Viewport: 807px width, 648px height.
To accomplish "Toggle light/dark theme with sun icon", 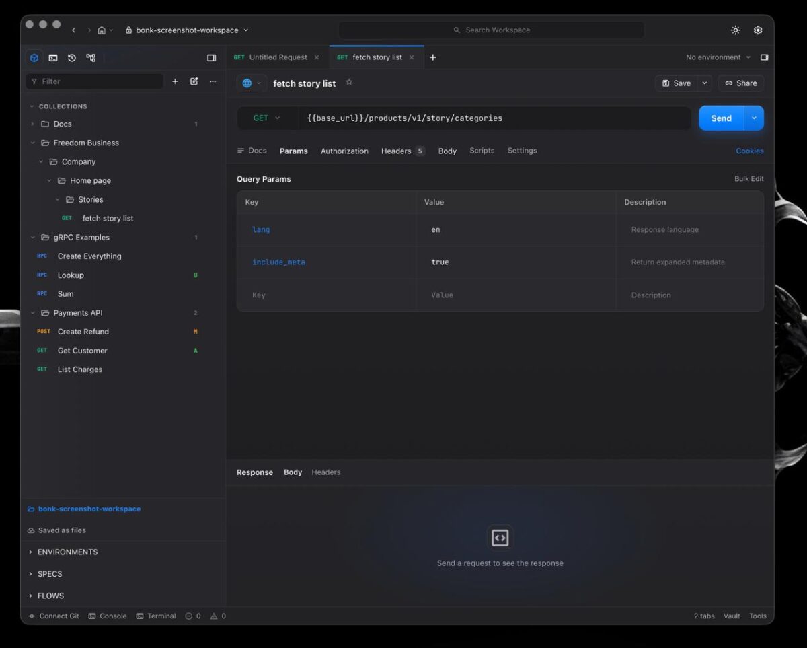I will [736, 30].
